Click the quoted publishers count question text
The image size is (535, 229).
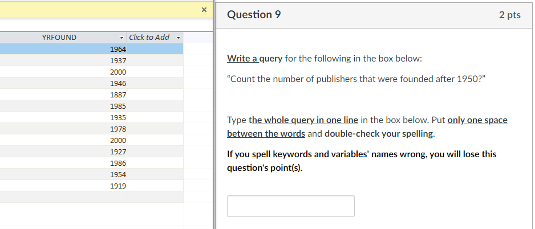[356, 79]
